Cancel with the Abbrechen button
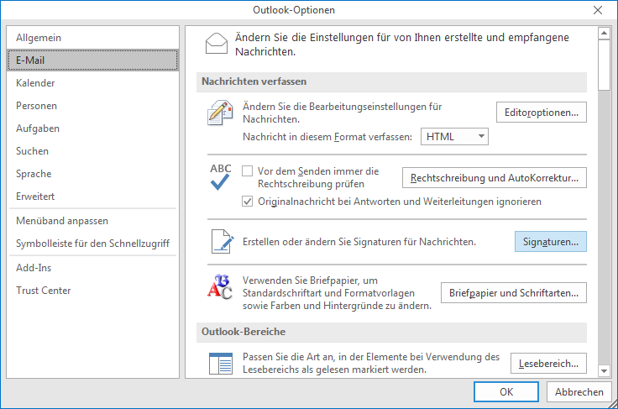 tap(579, 391)
